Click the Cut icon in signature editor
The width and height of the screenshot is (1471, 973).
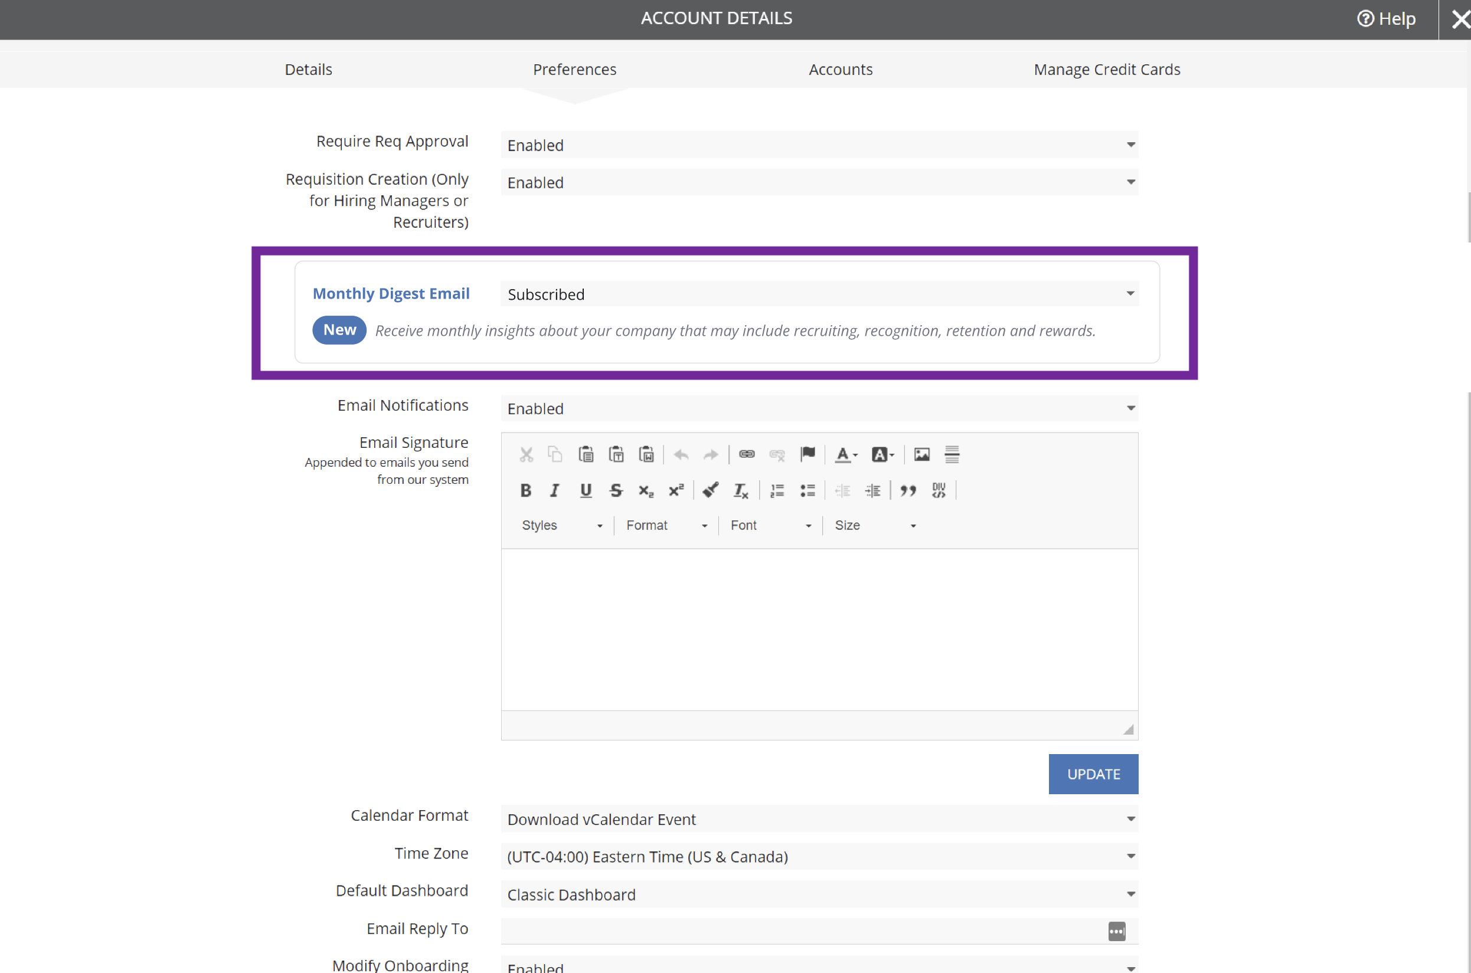526,455
